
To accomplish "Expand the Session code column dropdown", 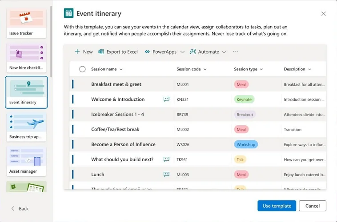I will click(205, 69).
